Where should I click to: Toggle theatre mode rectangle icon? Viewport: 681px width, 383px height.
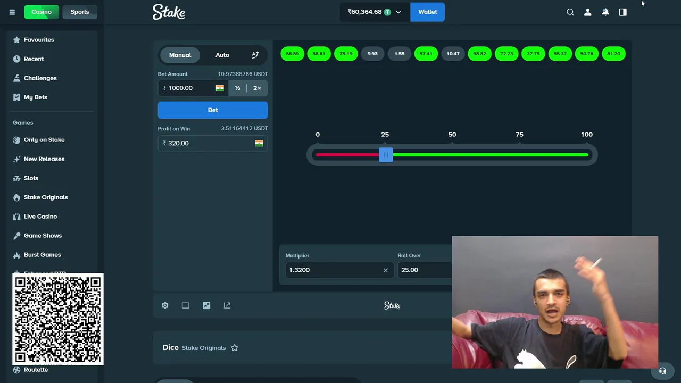click(x=186, y=305)
